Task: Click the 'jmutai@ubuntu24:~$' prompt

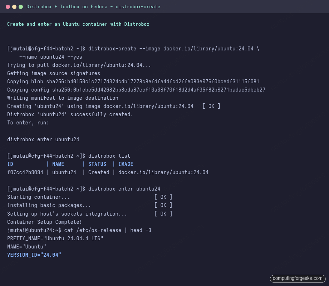Action: [x=34, y=230]
